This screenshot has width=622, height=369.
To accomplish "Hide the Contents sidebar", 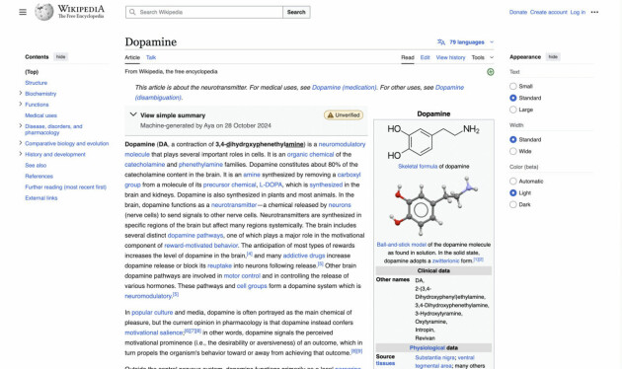I will (60, 56).
